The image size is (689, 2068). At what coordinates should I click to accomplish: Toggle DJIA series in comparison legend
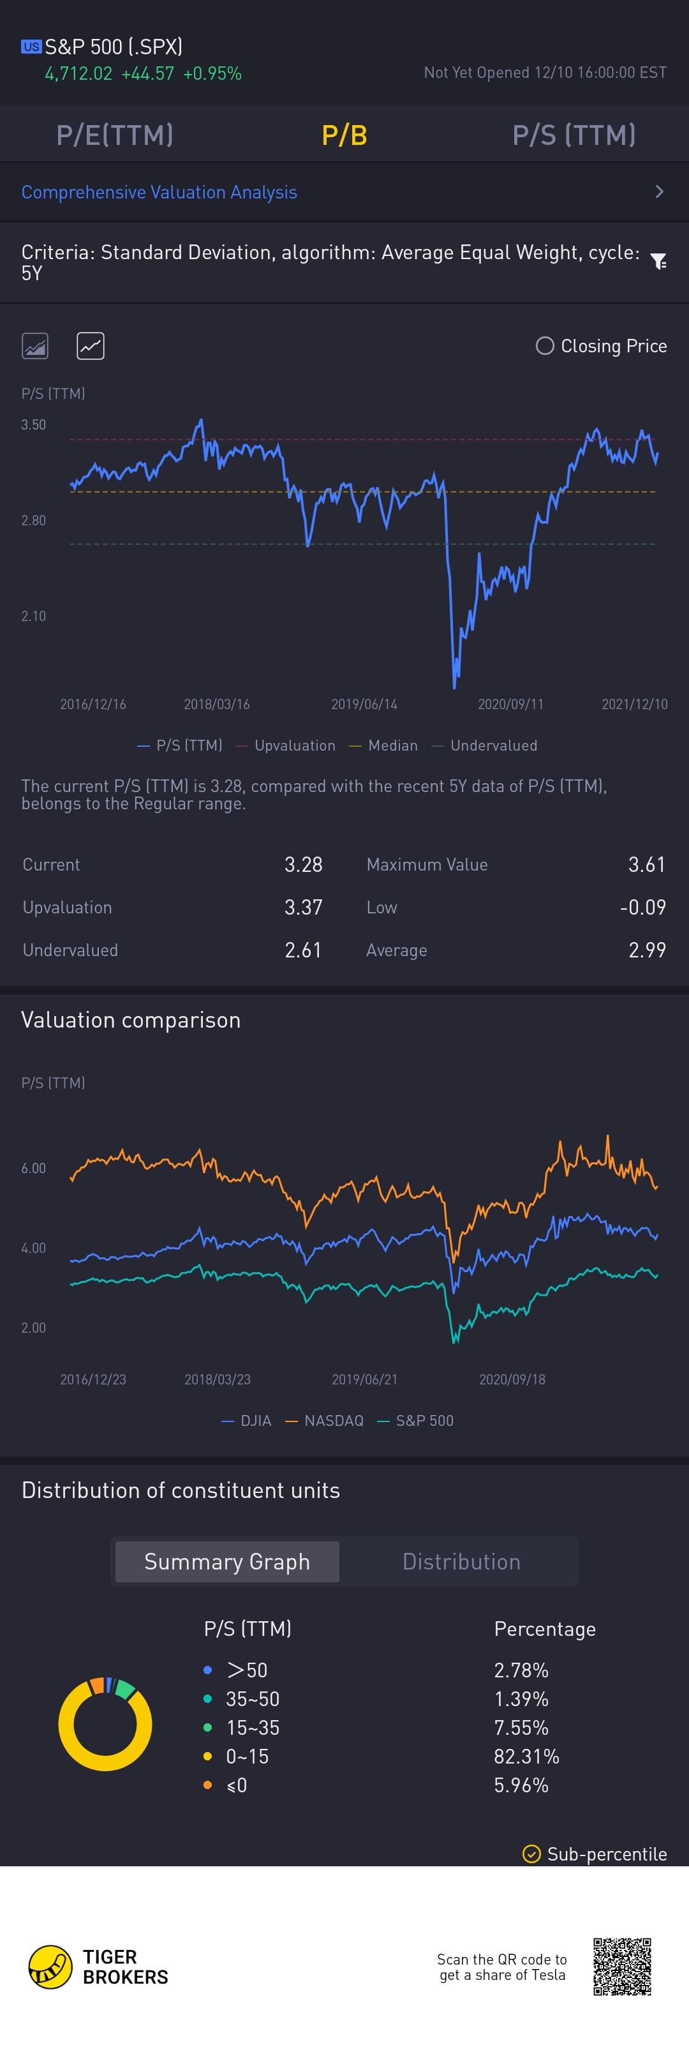point(246,1420)
